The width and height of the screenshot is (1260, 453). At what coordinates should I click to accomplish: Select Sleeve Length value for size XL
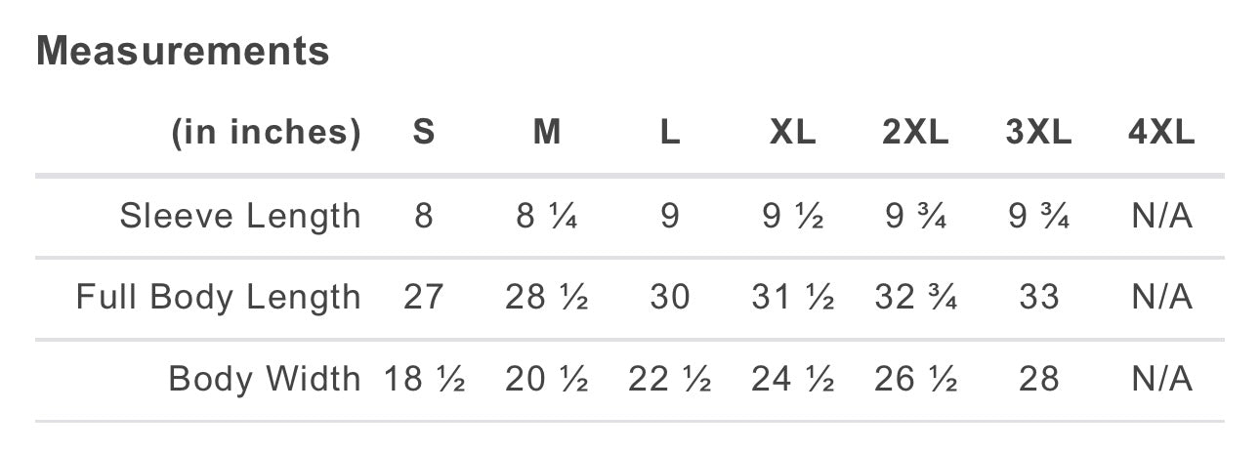click(792, 216)
